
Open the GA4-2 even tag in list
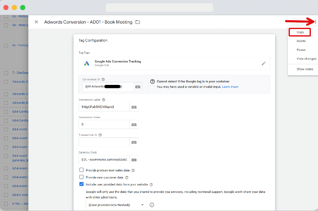pos(20,195)
